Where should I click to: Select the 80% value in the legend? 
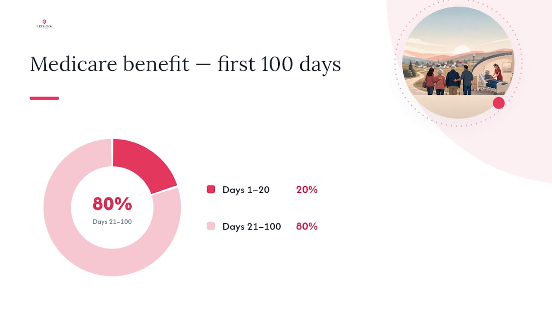(x=307, y=226)
